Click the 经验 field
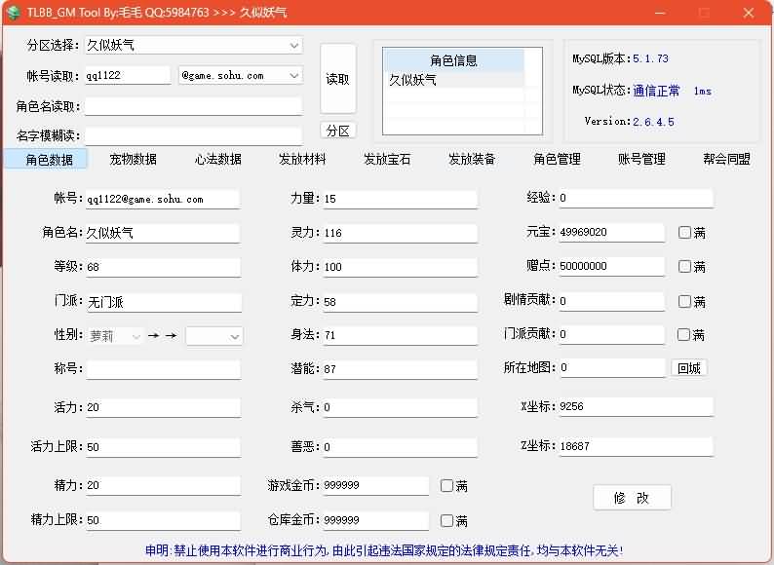Viewport: 774px width, 565px height. 636,198
